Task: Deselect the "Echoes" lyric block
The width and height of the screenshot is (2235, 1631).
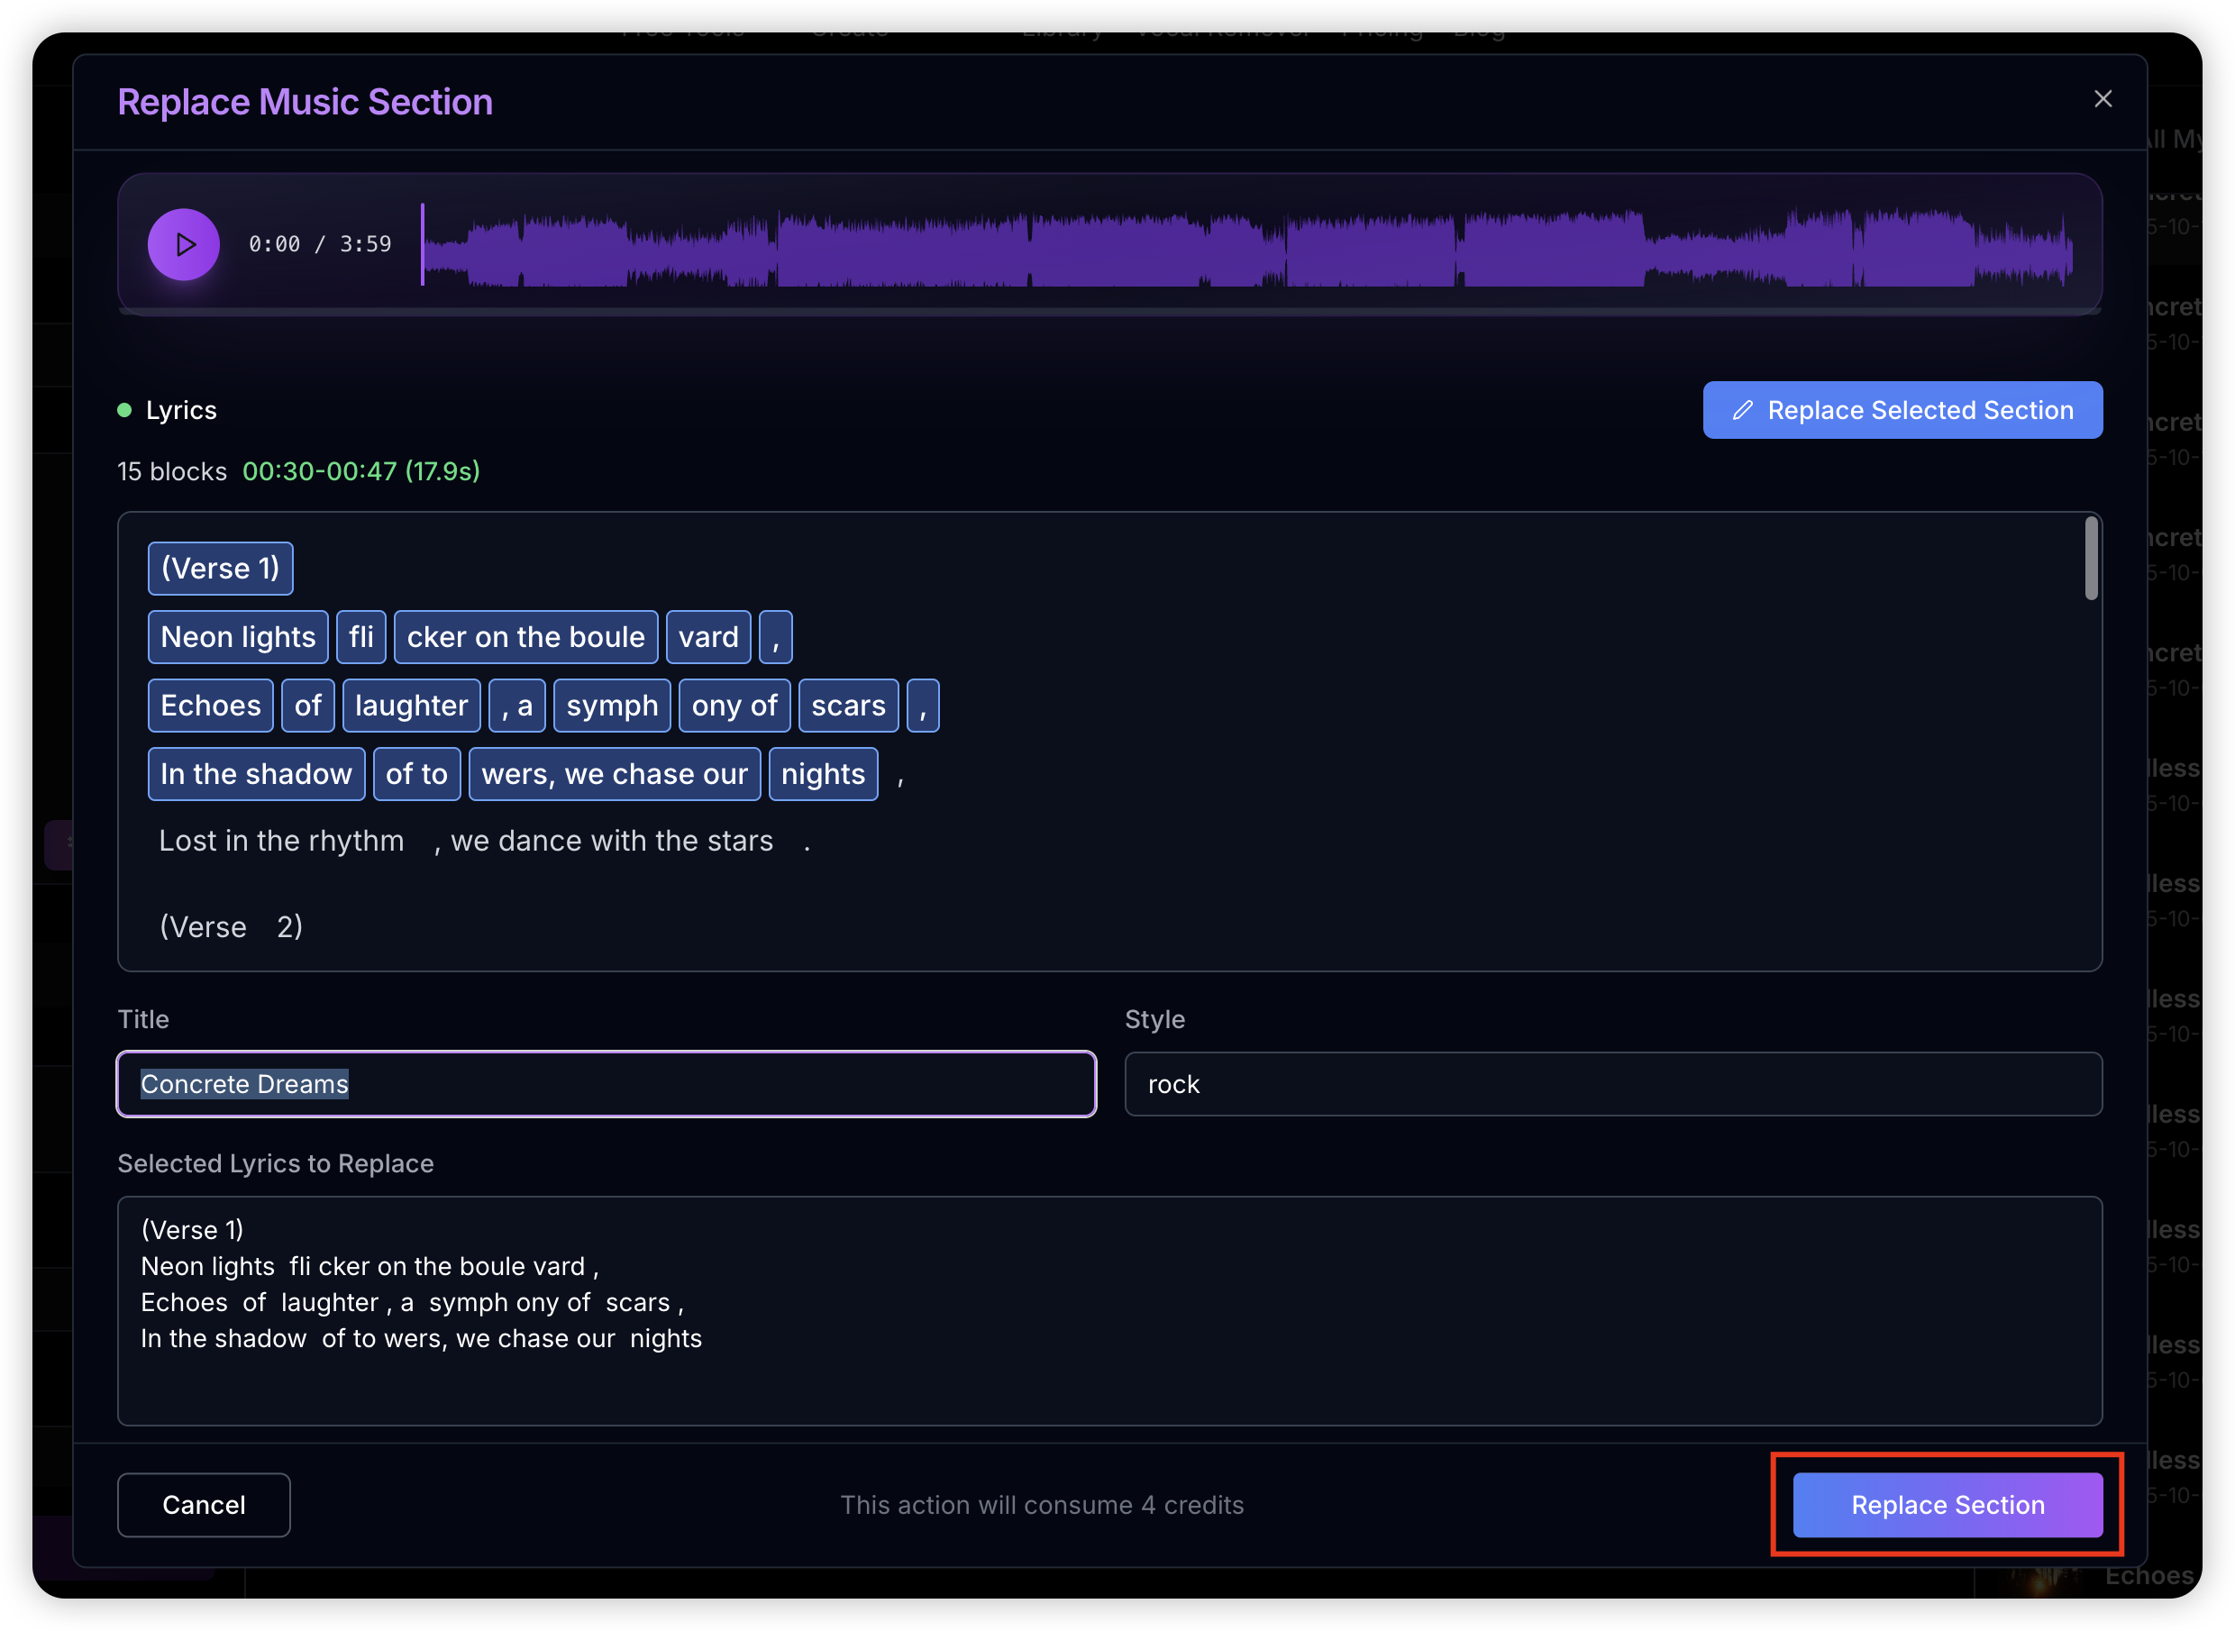Action: click(210, 705)
